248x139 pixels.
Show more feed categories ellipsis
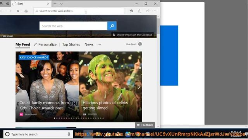pyautogui.click(x=99, y=44)
